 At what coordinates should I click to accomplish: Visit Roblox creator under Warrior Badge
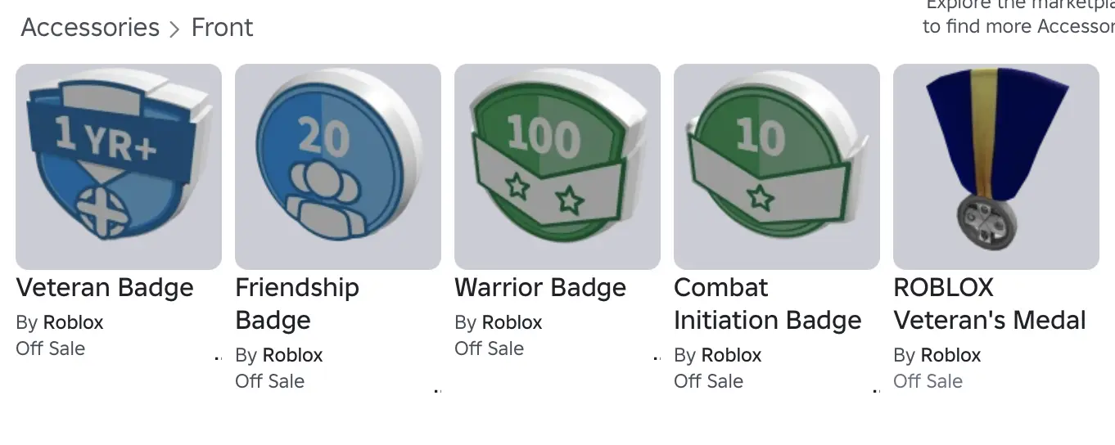point(512,323)
